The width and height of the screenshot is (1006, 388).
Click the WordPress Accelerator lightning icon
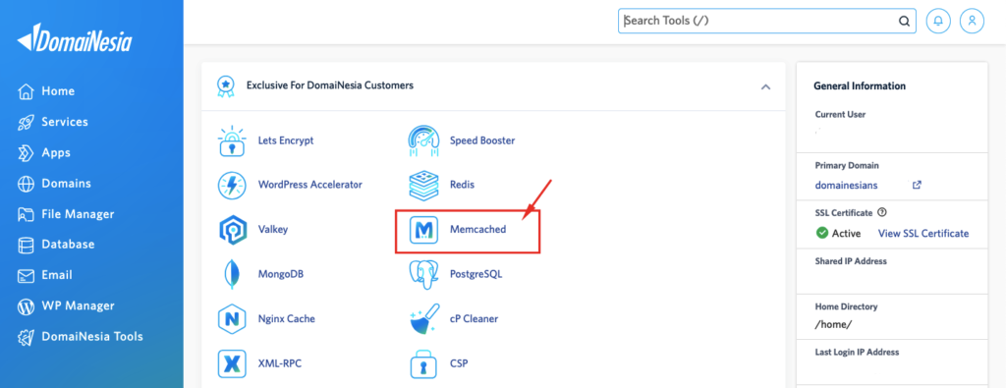tap(232, 186)
